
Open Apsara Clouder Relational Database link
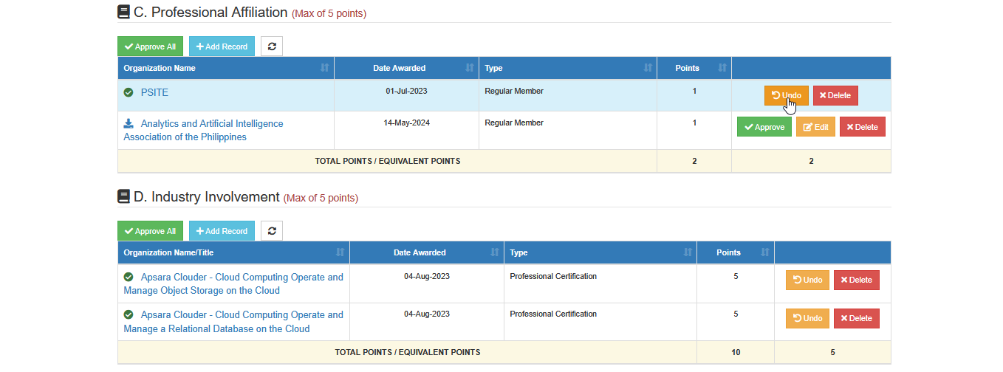(233, 322)
